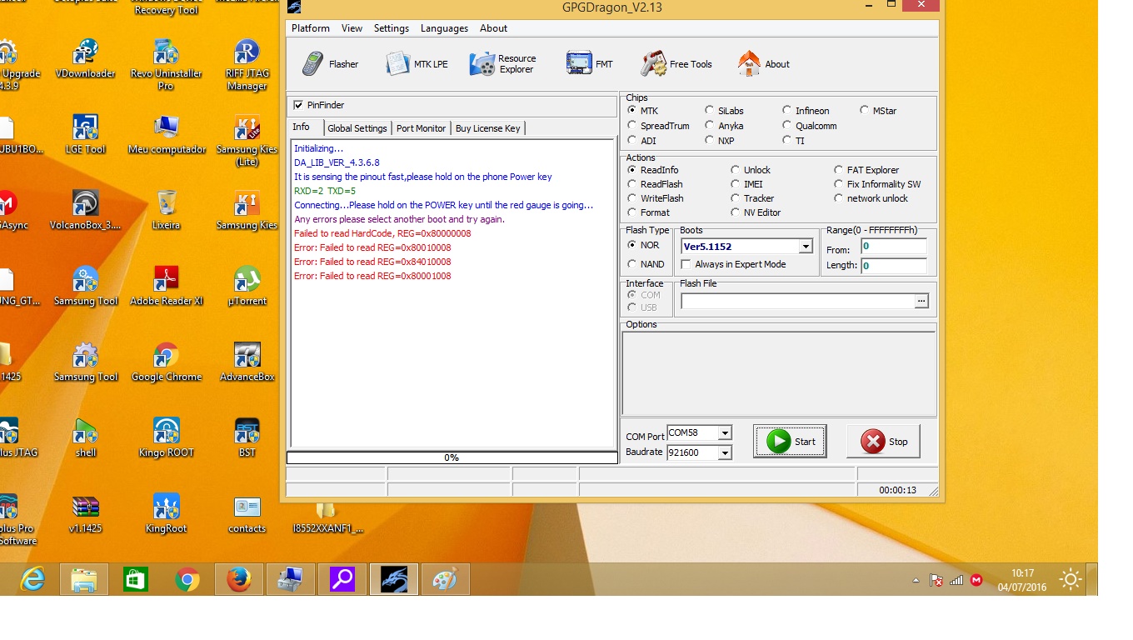Screen dimensions: 1133x640
Task: Open VolcanoBox desktop shortcut
Action: (x=85, y=210)
